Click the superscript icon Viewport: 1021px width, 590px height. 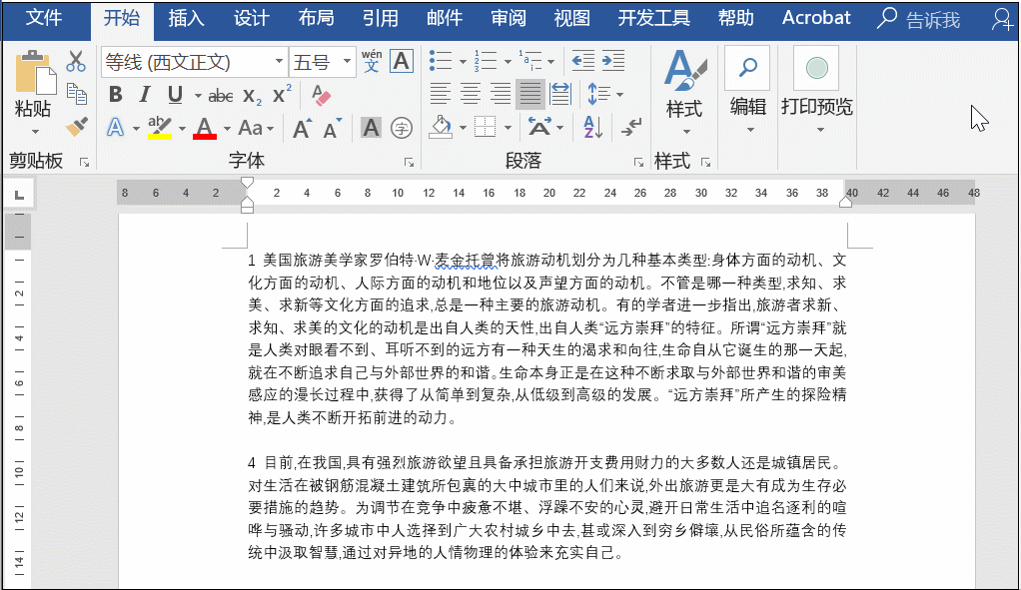click(x=281, y=93)
